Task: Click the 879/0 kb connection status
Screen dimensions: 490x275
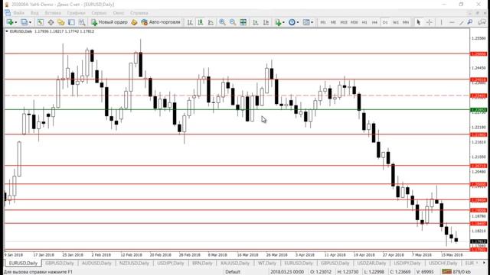Action: (456, 272)
